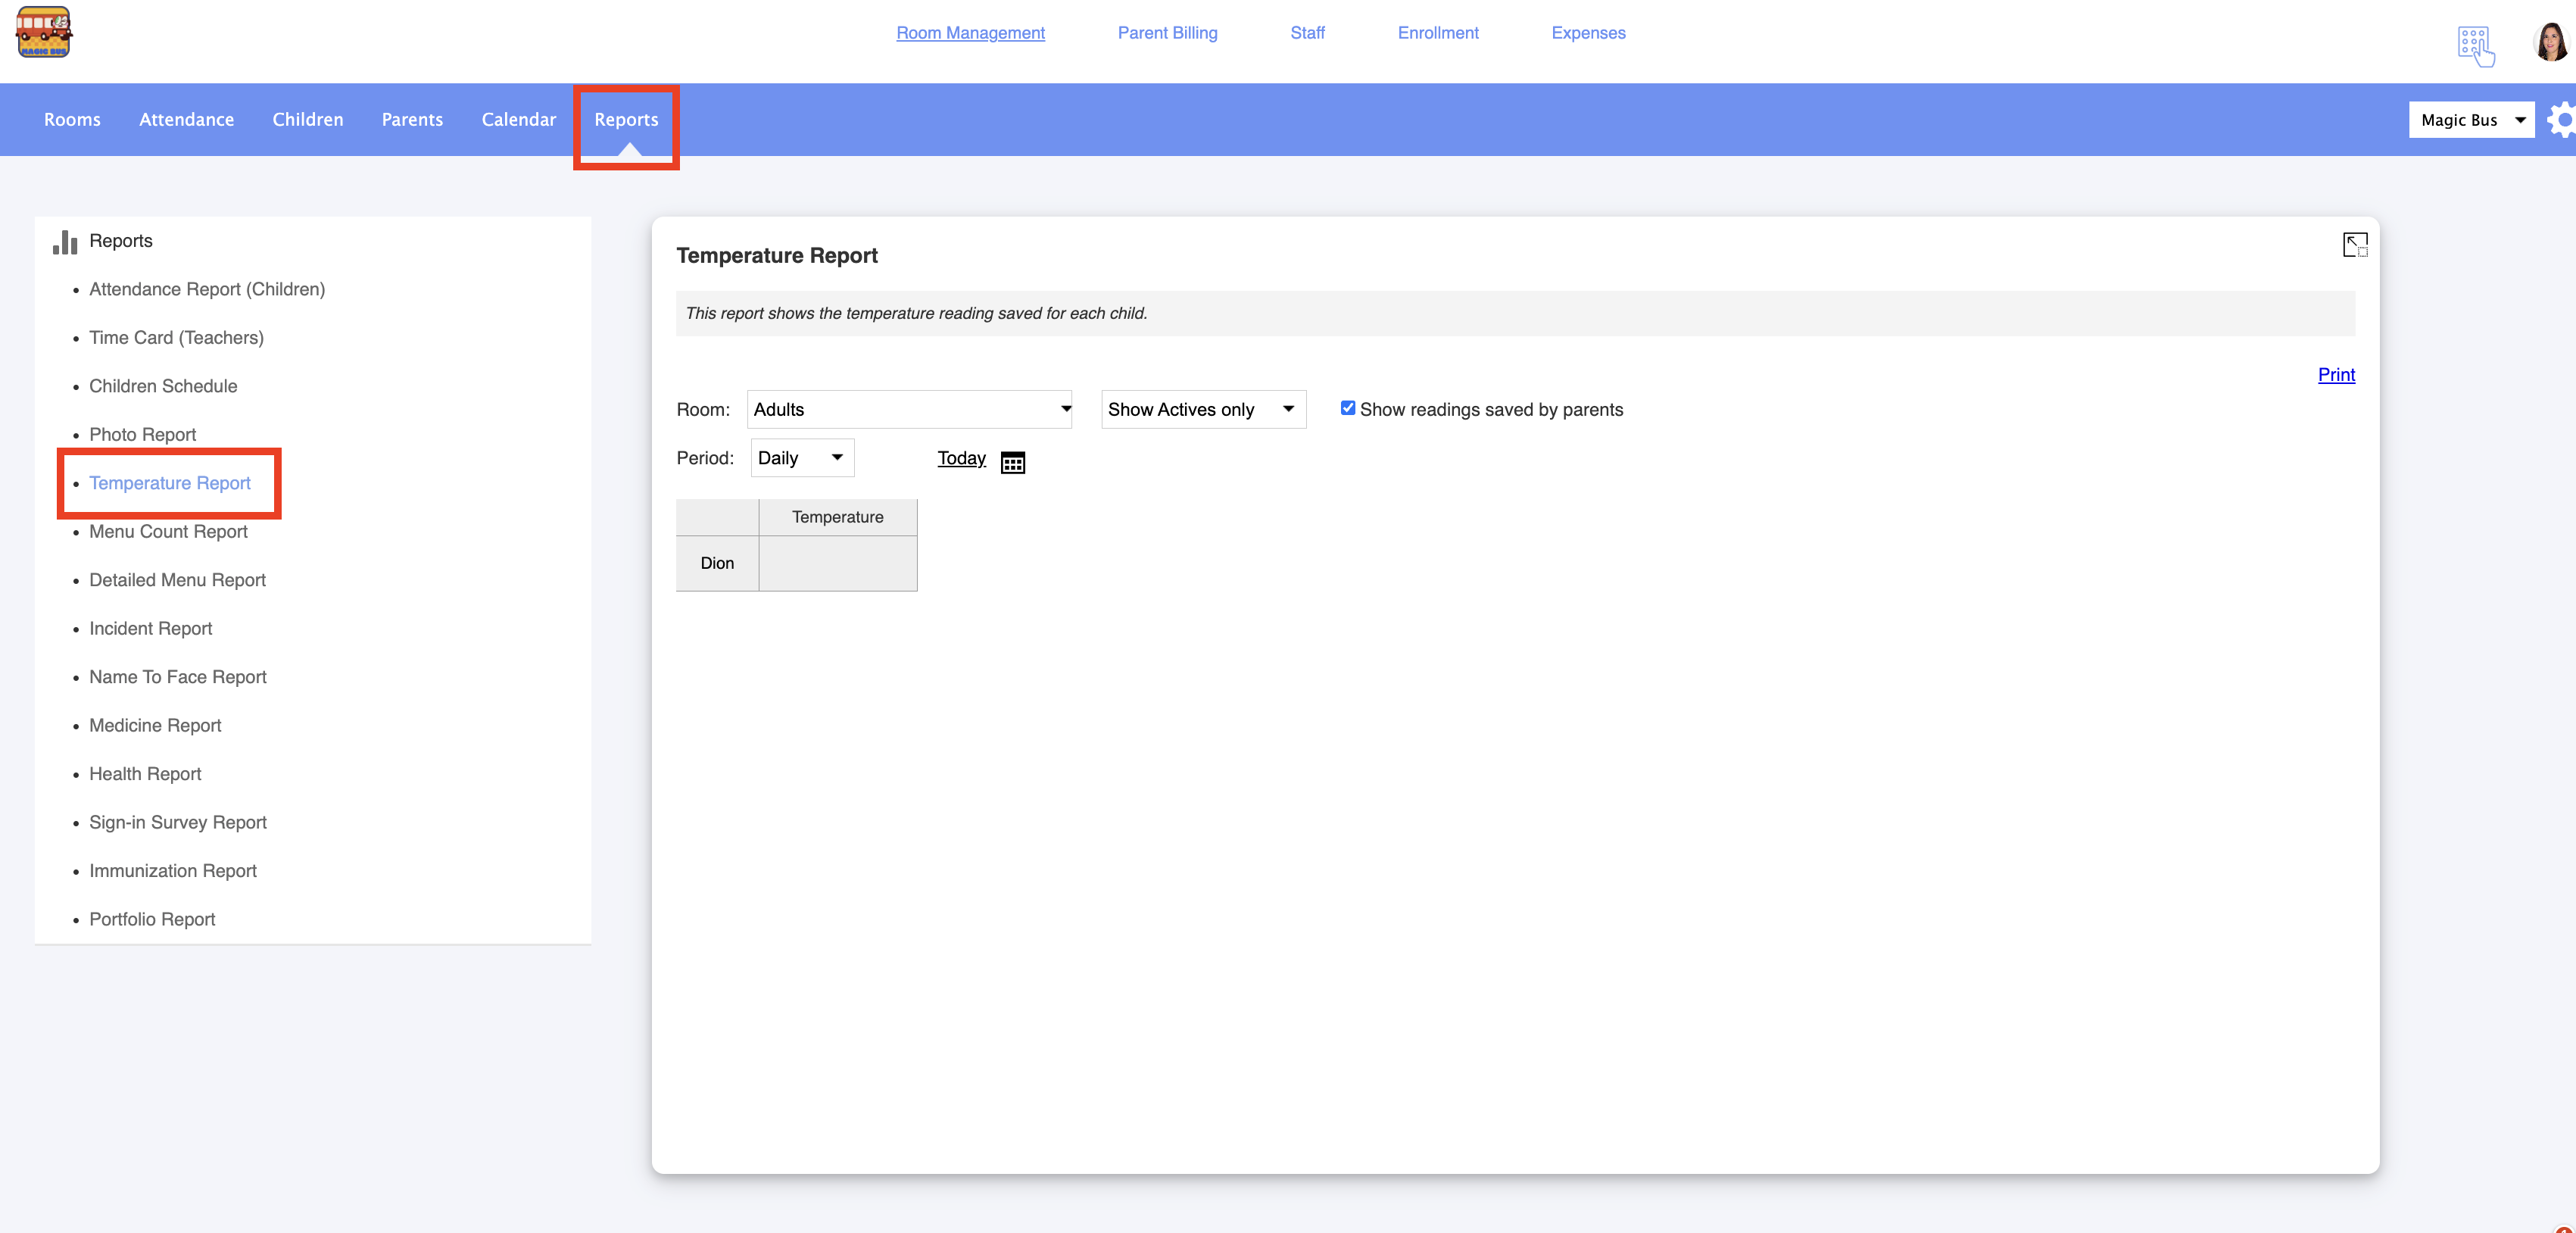
Task: Switch to the Attendance tab
Action: click(x=186, y=119)
